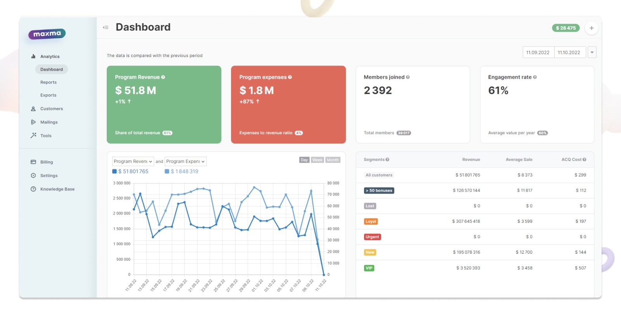621x315 pixels.
Task: Click the $ 28 475 balance badge
Action: (x=566, y=28)
